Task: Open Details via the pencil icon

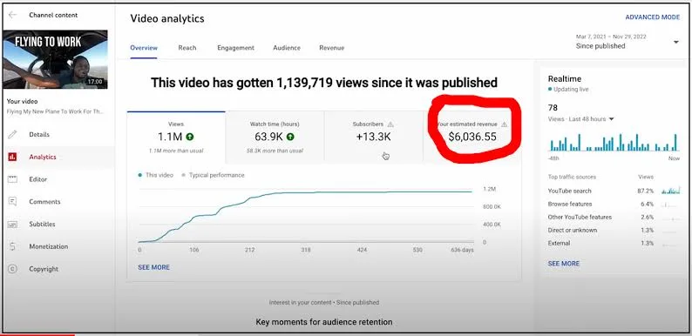Action: click(12, 135)
